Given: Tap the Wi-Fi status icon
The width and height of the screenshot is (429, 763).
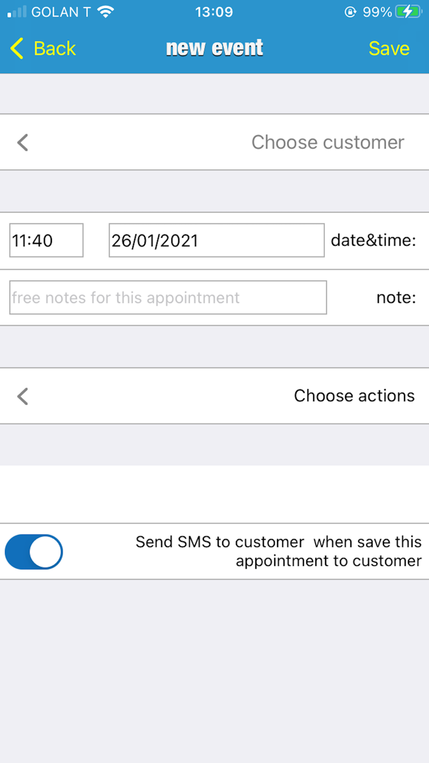Looking at the screenshot, I should point(105,12).
